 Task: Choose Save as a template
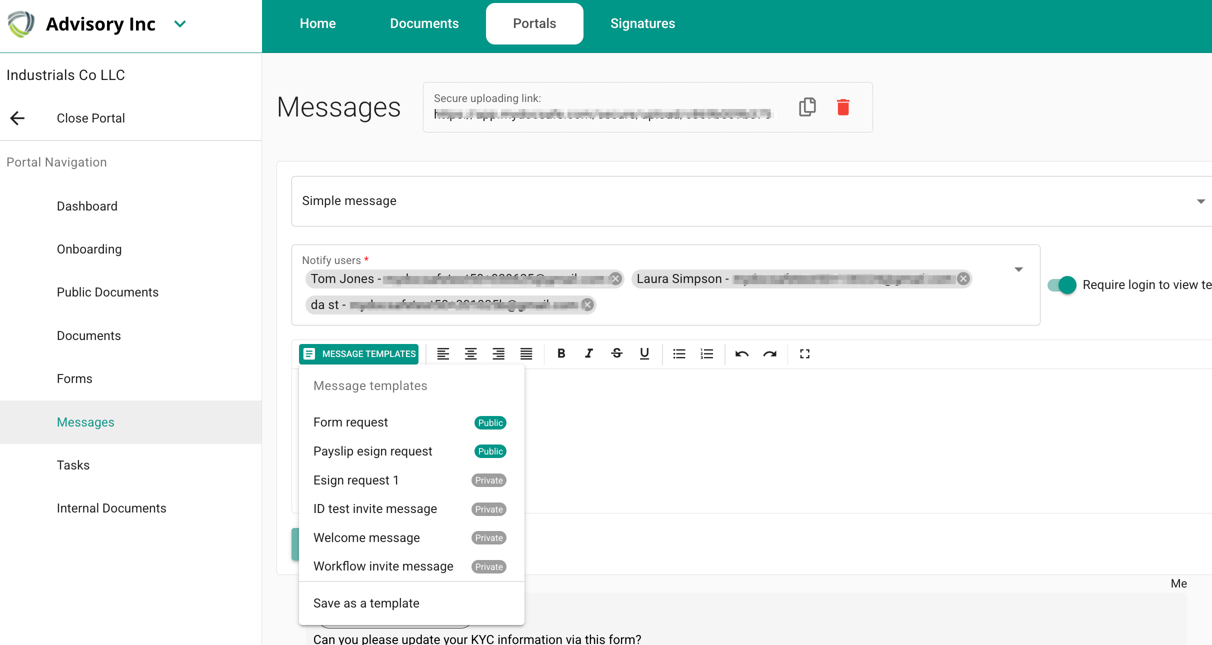pos(366,603)
